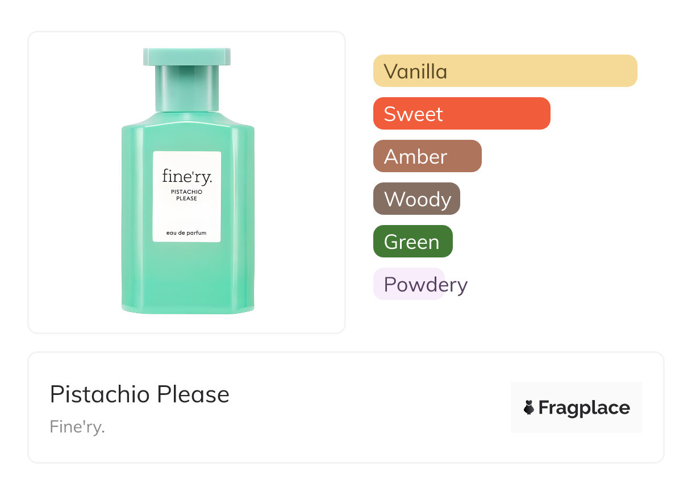Viewport: 692px width, 491px height.
Task: Click the Fragplace perfume bottle logo icon
Action: 529,407
